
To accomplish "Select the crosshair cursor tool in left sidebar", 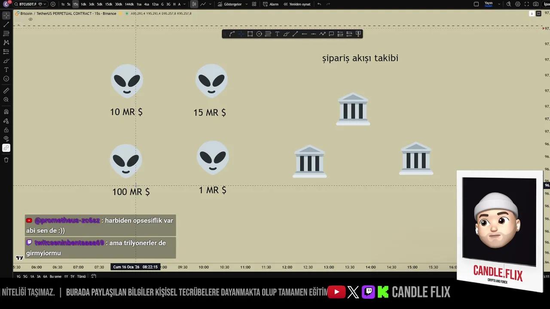I will [x=6, y=15].
